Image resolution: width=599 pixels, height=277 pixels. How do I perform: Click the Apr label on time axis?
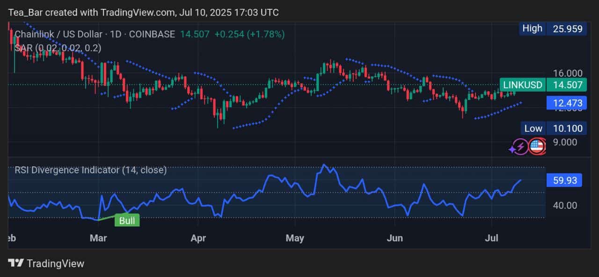[x=198, y=238]
